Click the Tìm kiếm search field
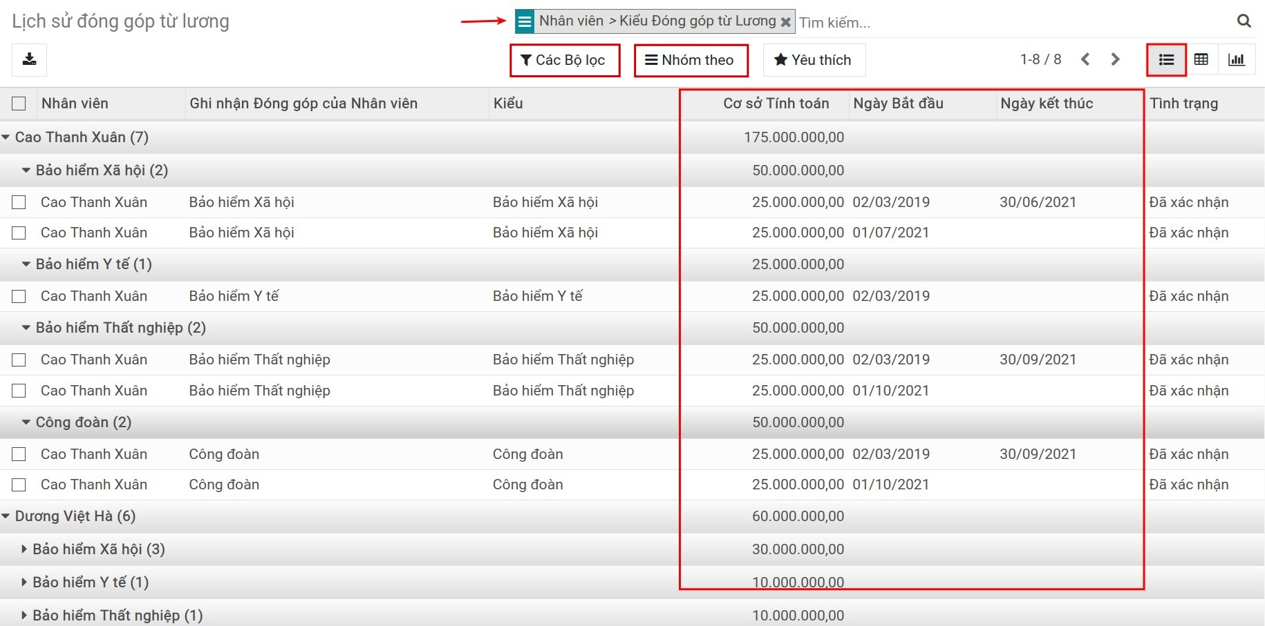Viewport: 1265px width, 626px height. pyautogui.click(x=1009, y=22)
